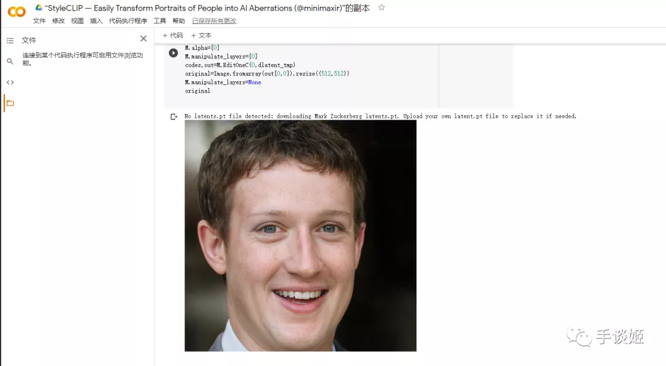Viewport: 666px width, 366px height.
Task: Open the 文件 menu
Action: click(x=39, y=21)
